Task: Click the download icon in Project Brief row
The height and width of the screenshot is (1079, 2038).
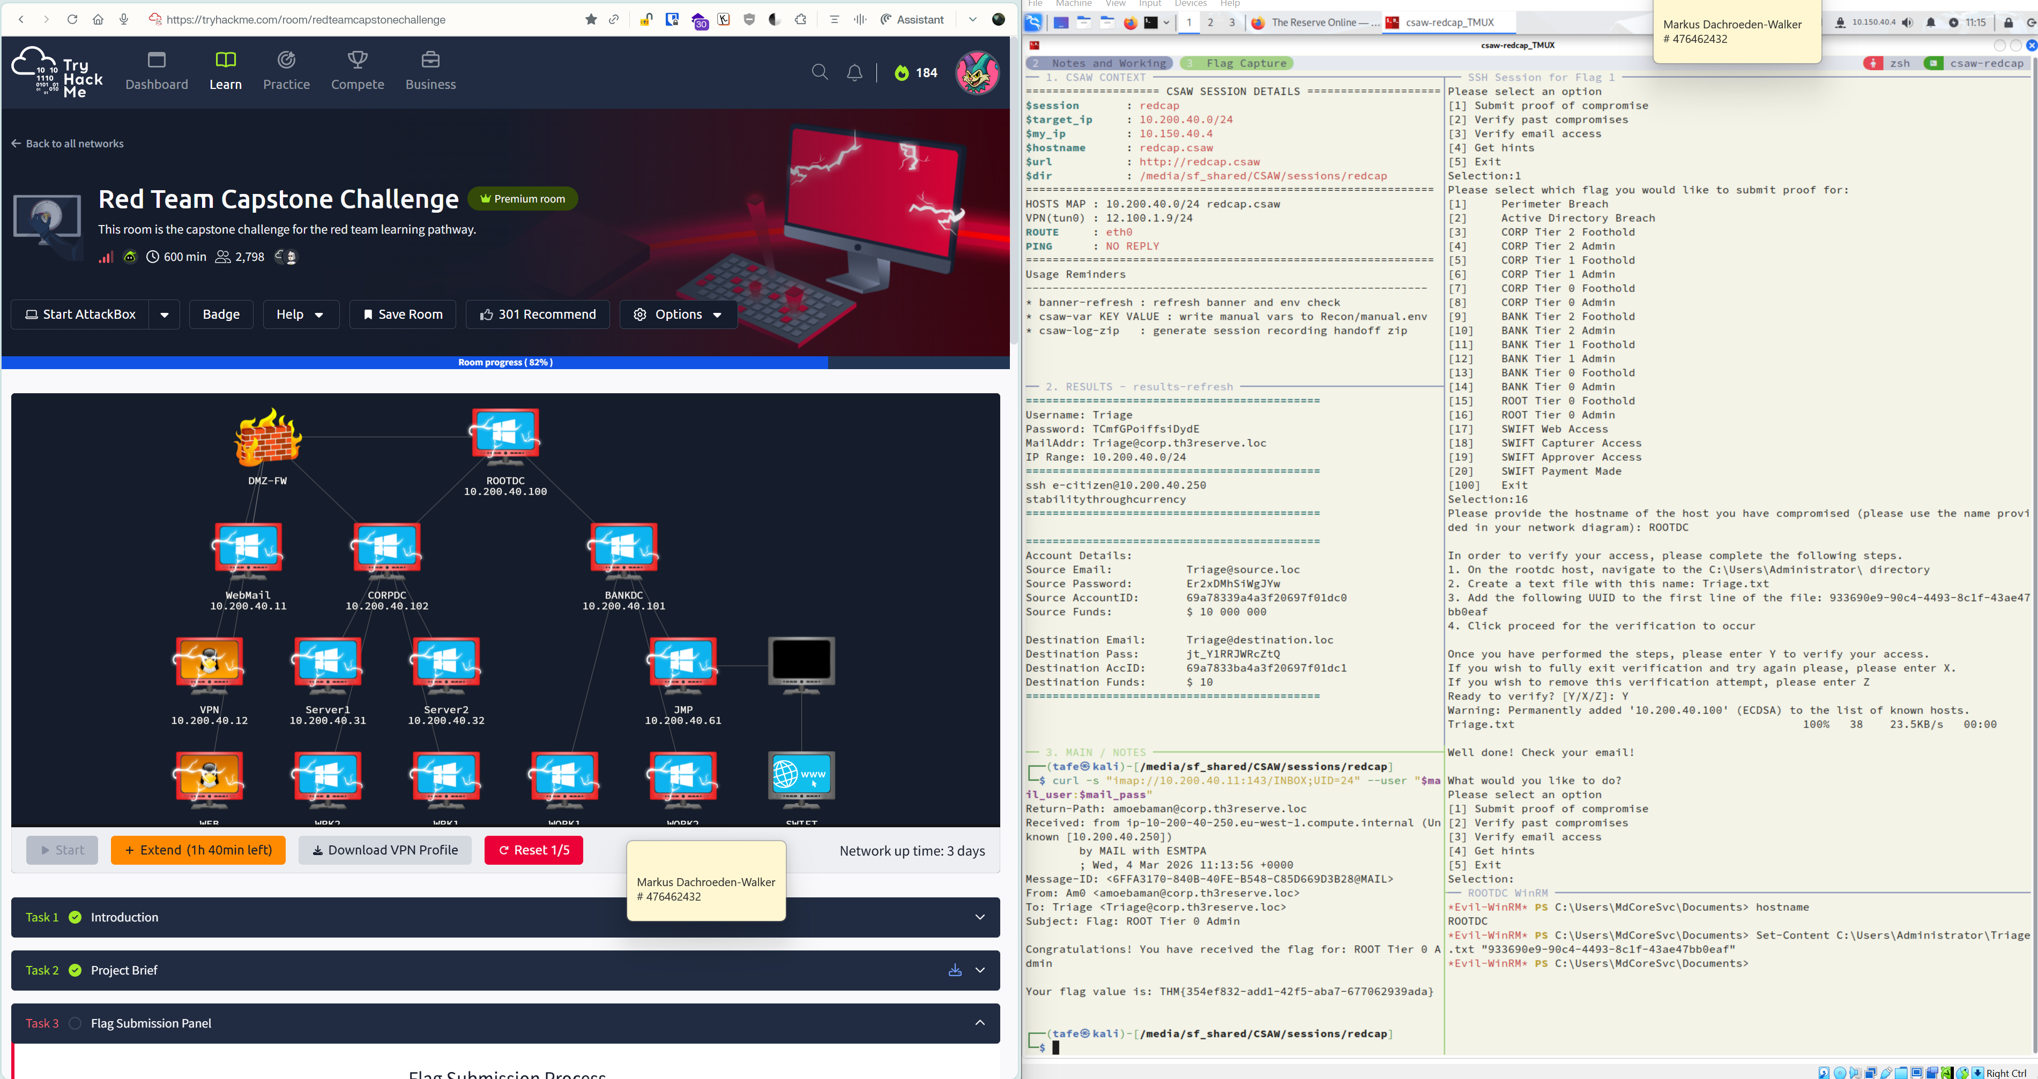Action: point(955,970)
